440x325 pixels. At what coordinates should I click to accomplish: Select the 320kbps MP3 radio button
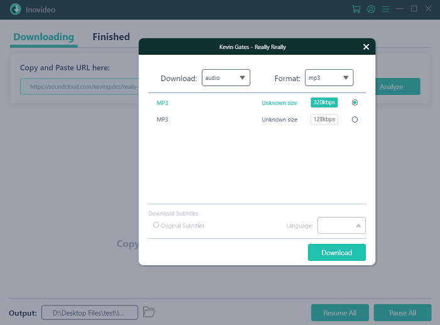pyautogui.click(x=355, y=102)
